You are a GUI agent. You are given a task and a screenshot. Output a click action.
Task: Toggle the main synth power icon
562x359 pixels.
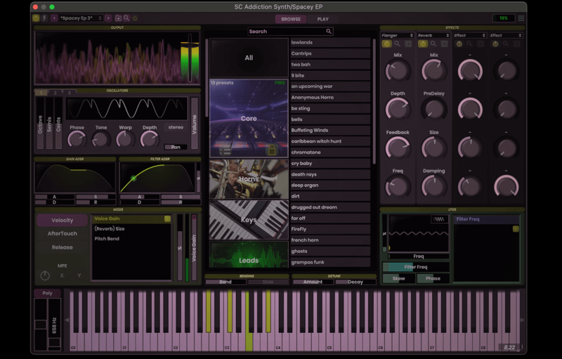point(36,18)
